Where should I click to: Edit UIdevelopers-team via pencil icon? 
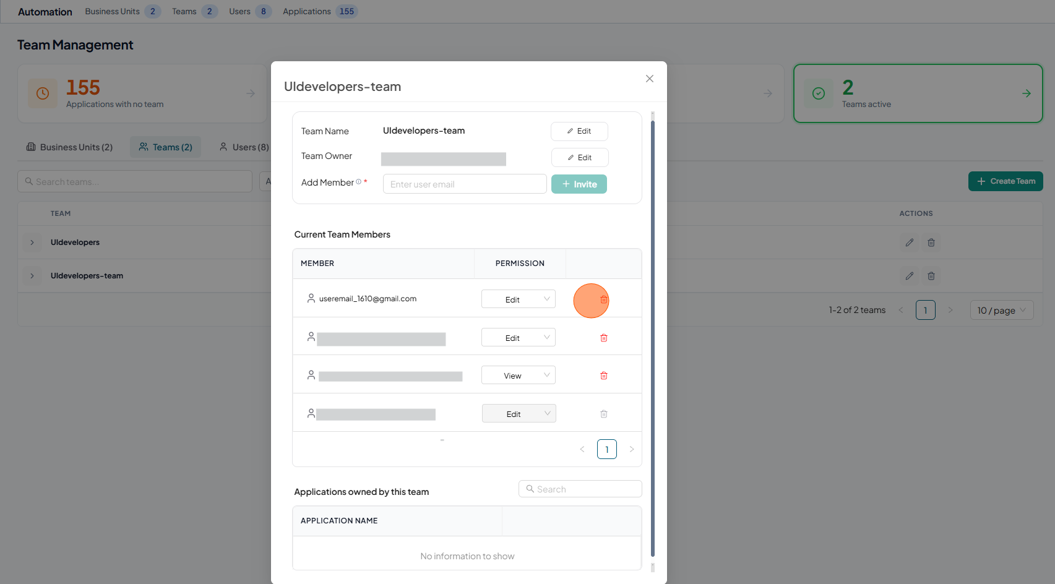pos(910,276)
